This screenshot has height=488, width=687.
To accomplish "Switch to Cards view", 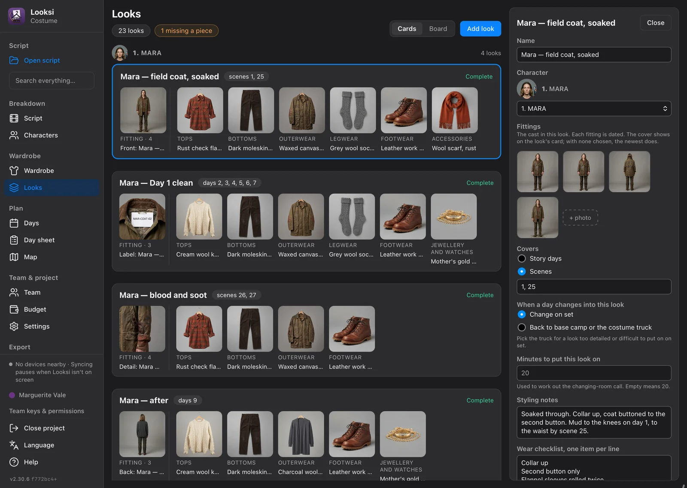I will click(407, 29).
